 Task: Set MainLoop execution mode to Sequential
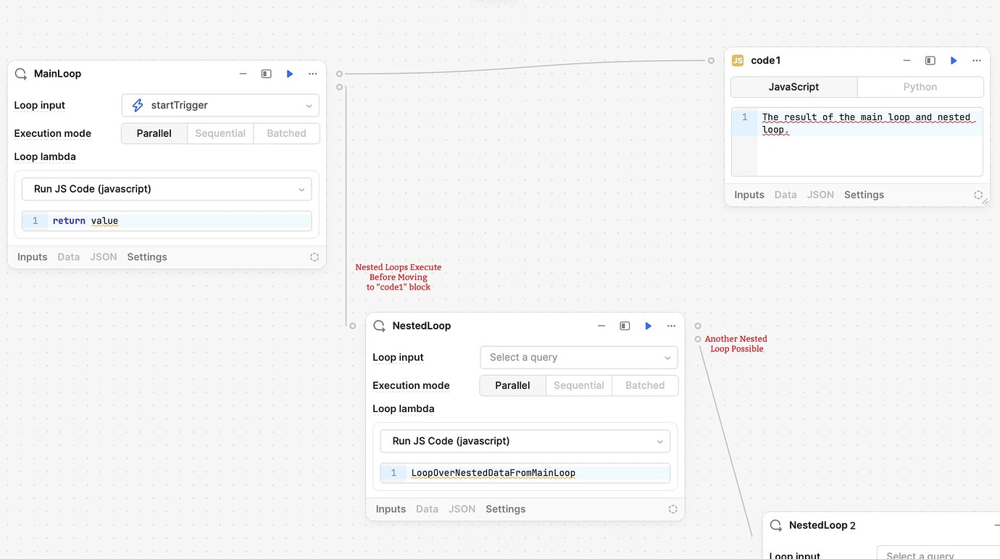point(220,133)
